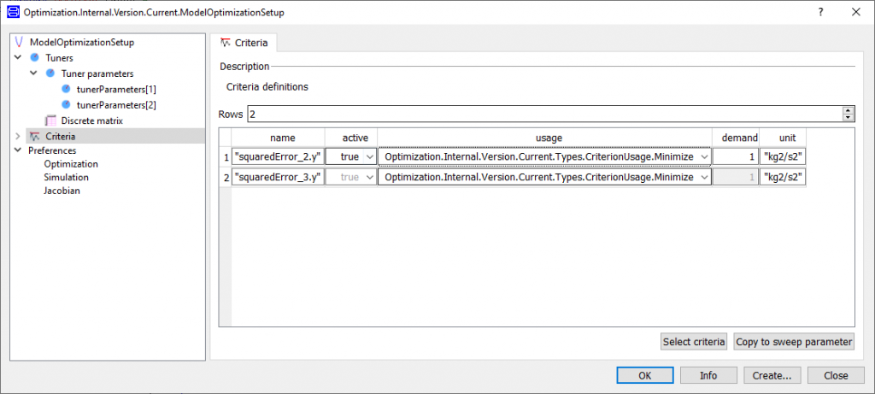The width and height of the screenshot is (875, 394).
Task: Select Discrete matrix in the tree
Action: [92, 120]
